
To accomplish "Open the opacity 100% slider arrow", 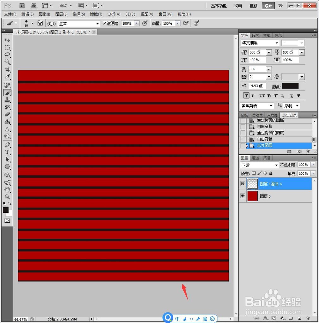I will pos(137,24).
